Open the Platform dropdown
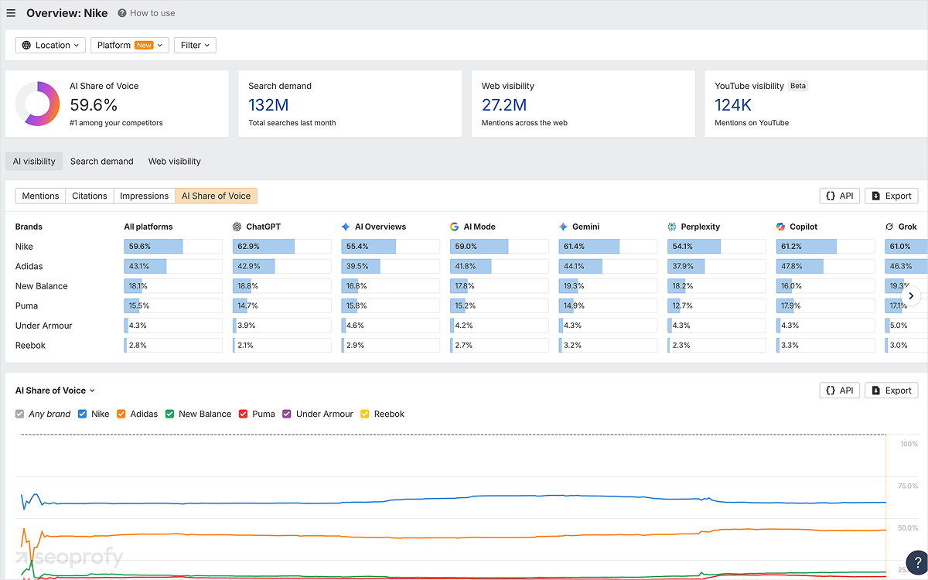 point(130,45)
